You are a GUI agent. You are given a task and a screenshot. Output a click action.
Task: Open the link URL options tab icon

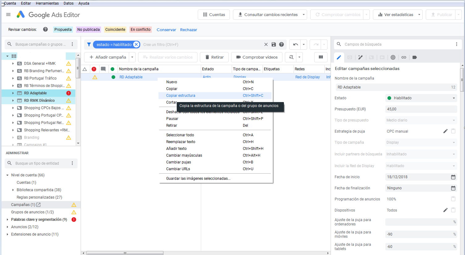coord(404,57)
